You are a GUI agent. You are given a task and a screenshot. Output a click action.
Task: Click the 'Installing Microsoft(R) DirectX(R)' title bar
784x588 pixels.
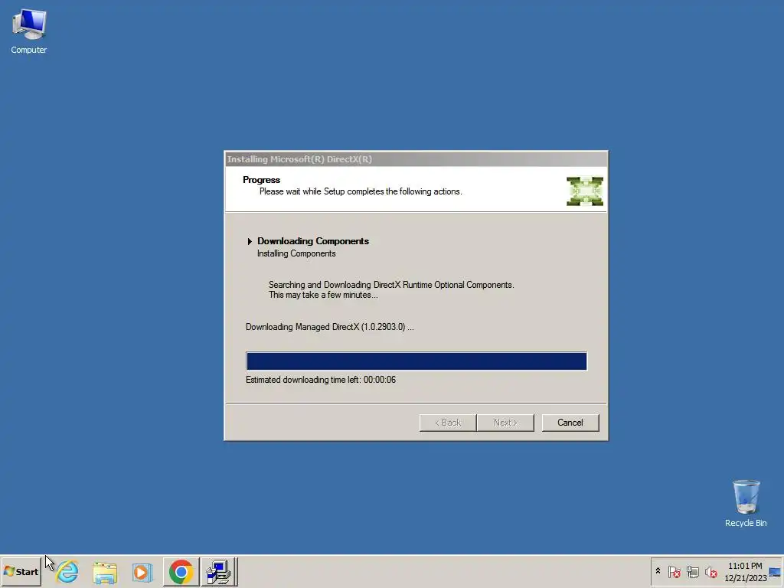coord(416,159)
